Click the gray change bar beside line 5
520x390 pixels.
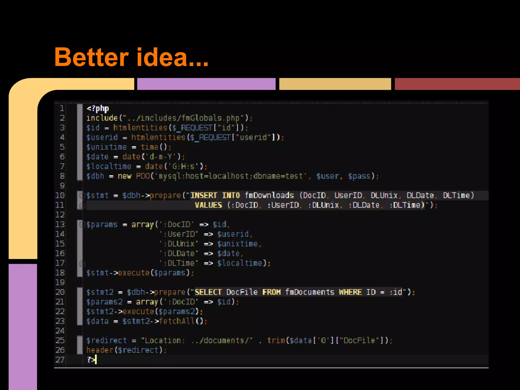[80, 147]
